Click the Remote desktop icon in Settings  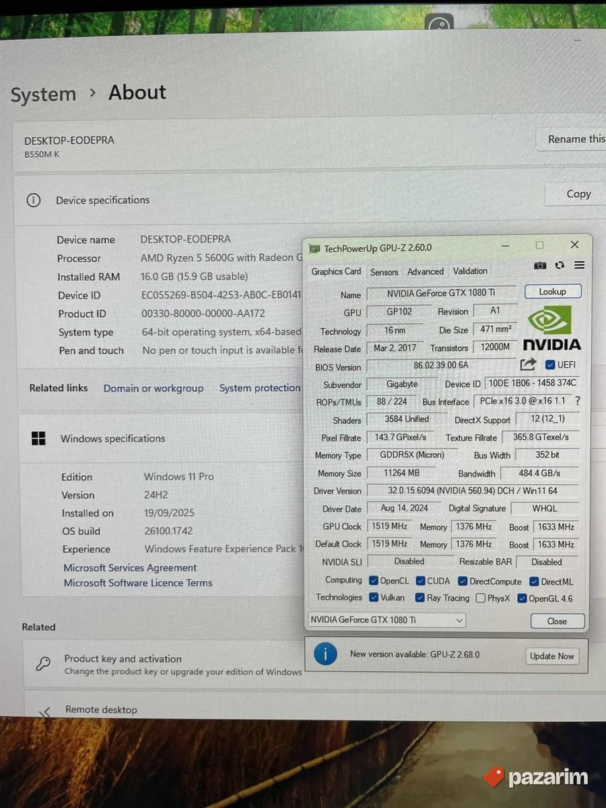pyautogui.click(x=44, y=712)
